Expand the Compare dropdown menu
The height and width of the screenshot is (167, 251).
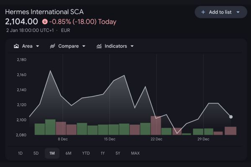coord(84,46)
